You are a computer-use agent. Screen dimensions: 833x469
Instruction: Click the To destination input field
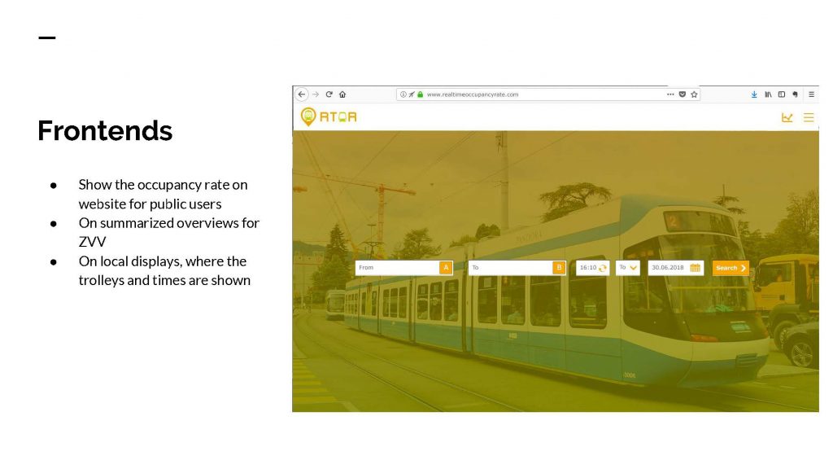click(x=510, y=268)
